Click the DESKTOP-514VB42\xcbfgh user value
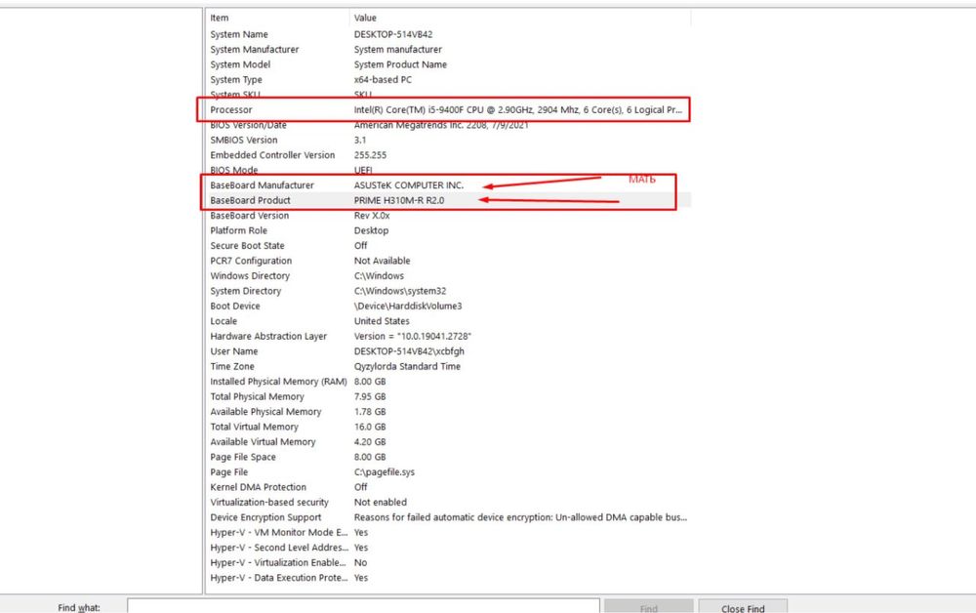The width and height of the screenshot is (976, 613). pyautogui.click(x=409, y=351)
